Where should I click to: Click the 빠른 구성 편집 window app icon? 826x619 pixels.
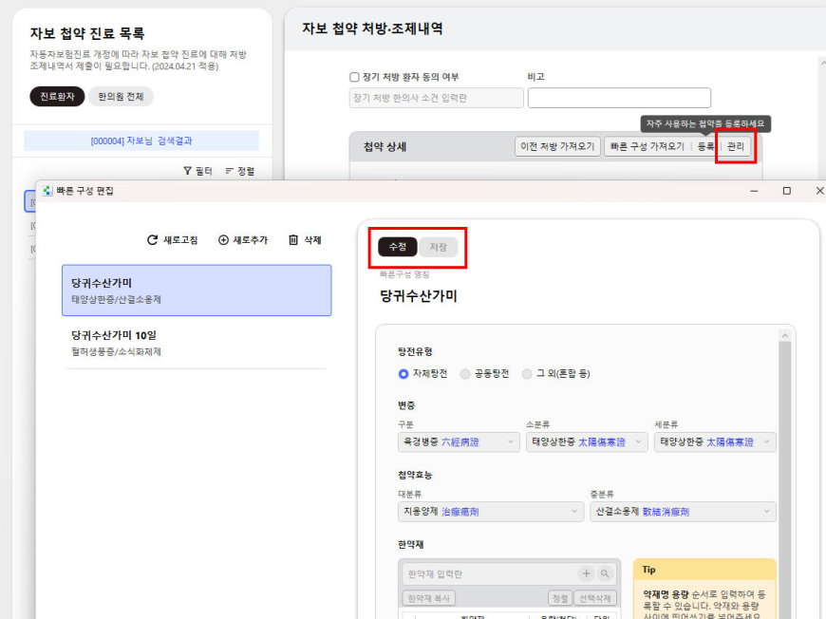47,191
